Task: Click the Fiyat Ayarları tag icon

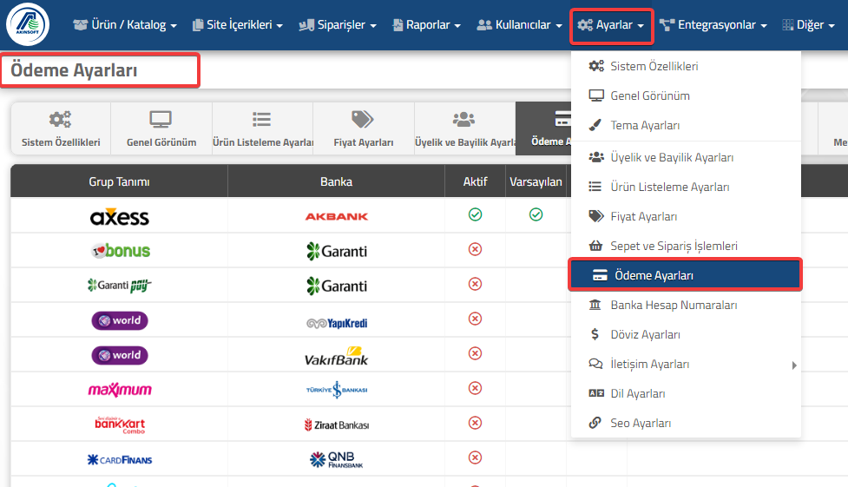Action: [x=362, y=119]
